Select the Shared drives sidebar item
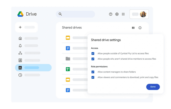This screenshot has width=171, height=109. [x=33, y=68]
